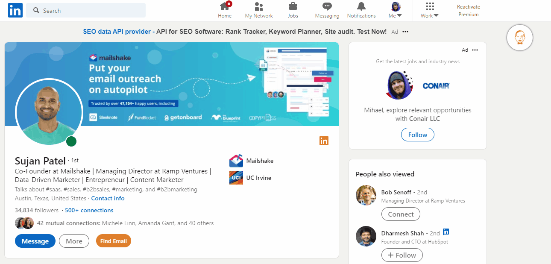
Task: Expand the Work apps grid dropdown
Action: [x=430, y=10]
